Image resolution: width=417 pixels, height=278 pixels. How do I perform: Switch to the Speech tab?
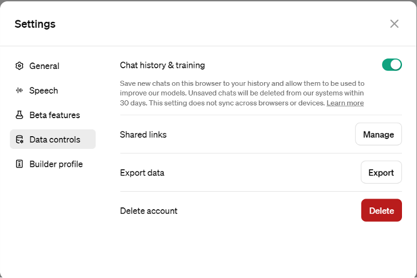coord(43,90)
